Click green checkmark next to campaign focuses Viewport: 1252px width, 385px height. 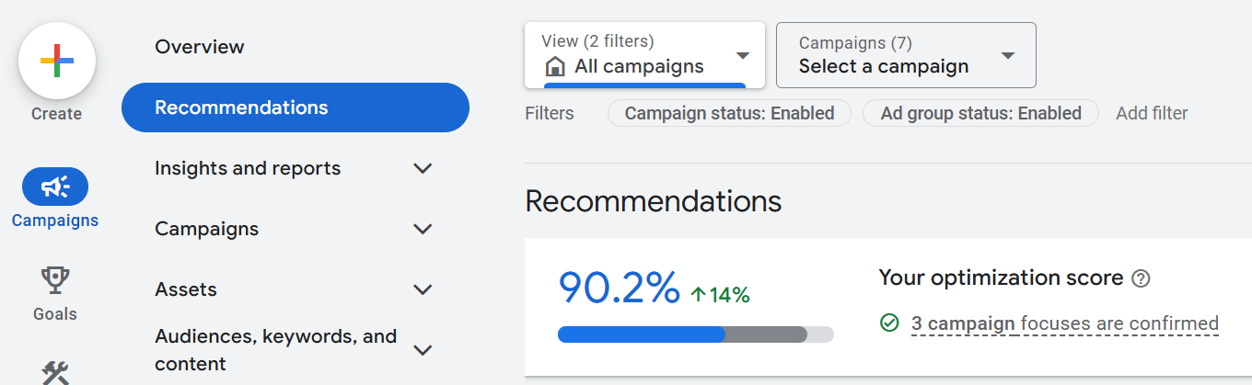[x=889, y=323]
